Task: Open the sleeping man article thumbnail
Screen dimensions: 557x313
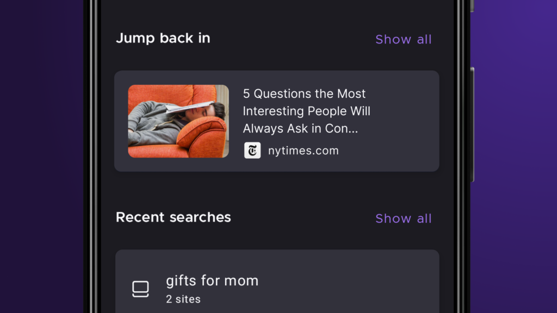Action: (x=178, y=121)
